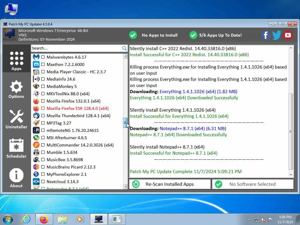The width and height of the screenshot is (300, 225).
Task: Click Re-Scan Installed Apps button
Action: pyautogui.click(x=170, y=184)
